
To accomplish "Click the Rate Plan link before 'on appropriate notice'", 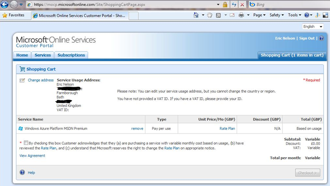I will click(172, 148).
